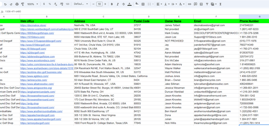Open the vertical align dropdown
This screenshot has height=126, width=269.
[x=167, y=4]
